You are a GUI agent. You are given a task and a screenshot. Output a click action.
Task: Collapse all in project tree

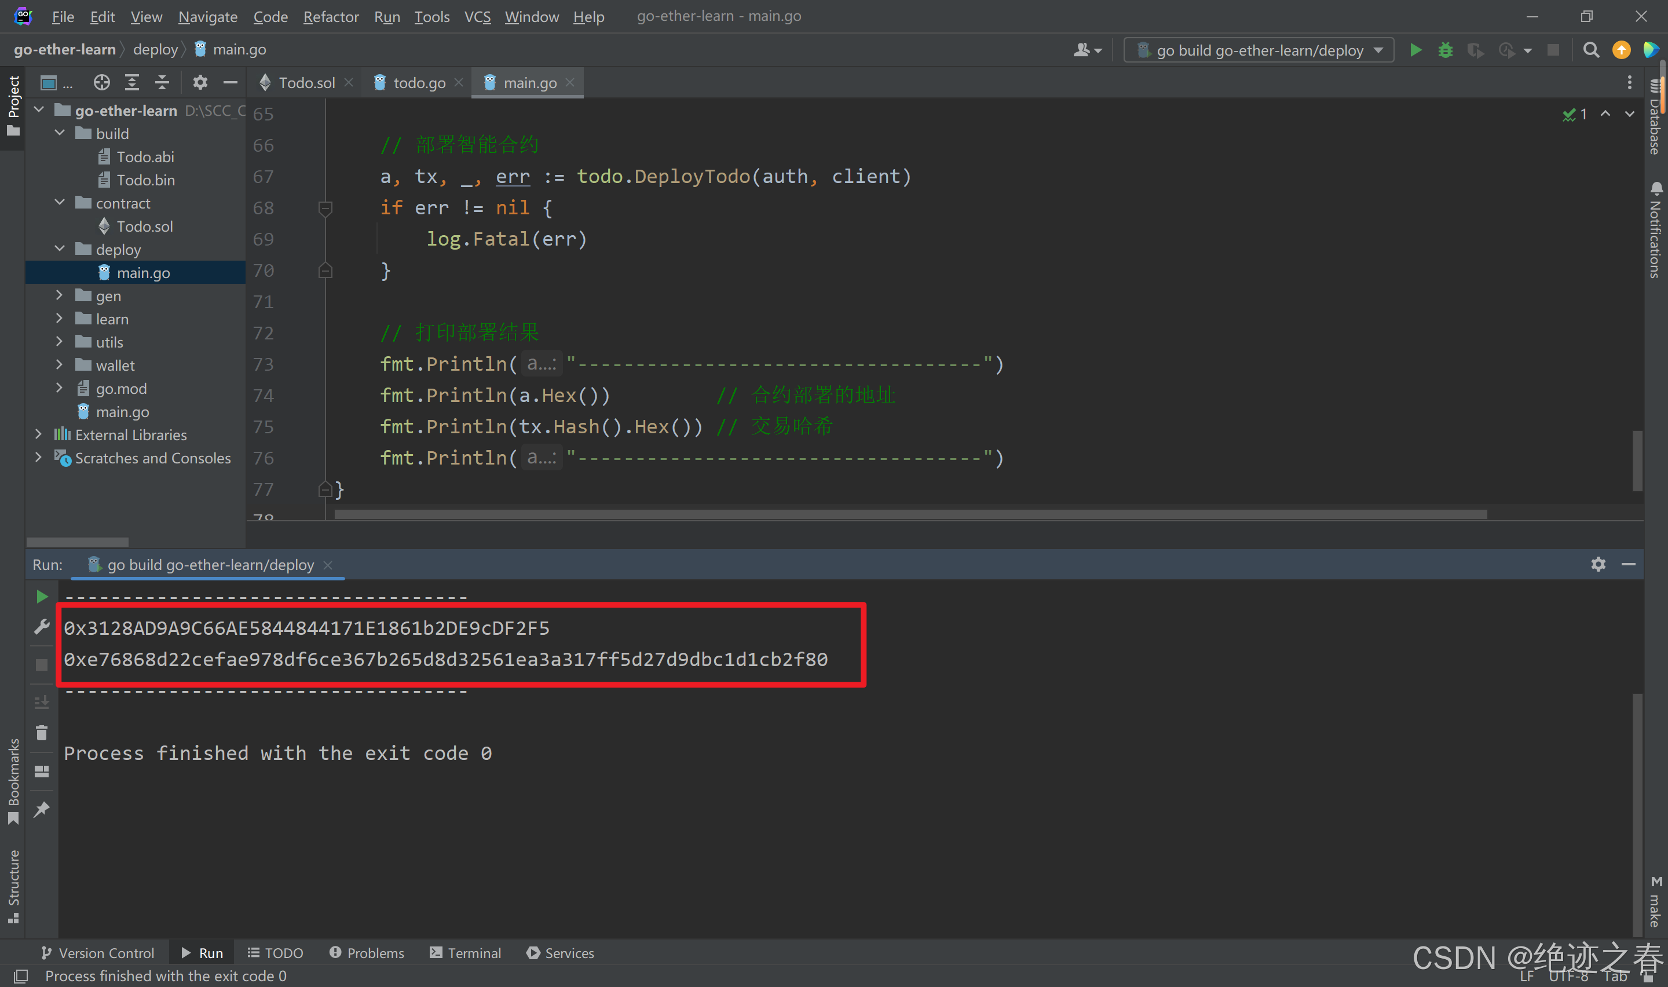(162, 82)
